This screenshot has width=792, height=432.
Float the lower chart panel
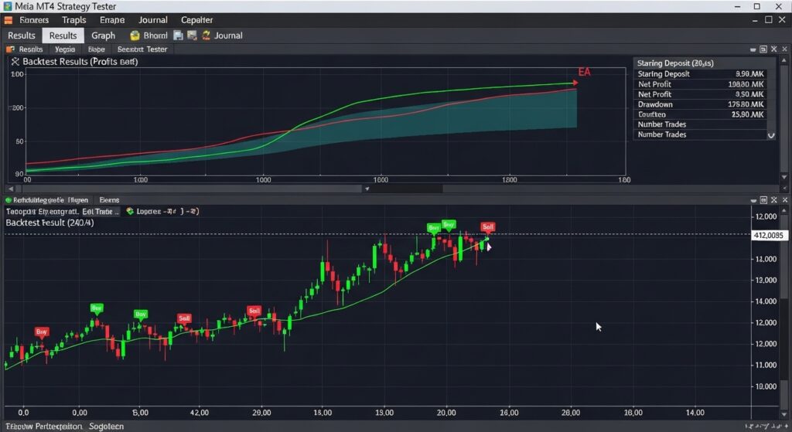[x=763, y=200]
